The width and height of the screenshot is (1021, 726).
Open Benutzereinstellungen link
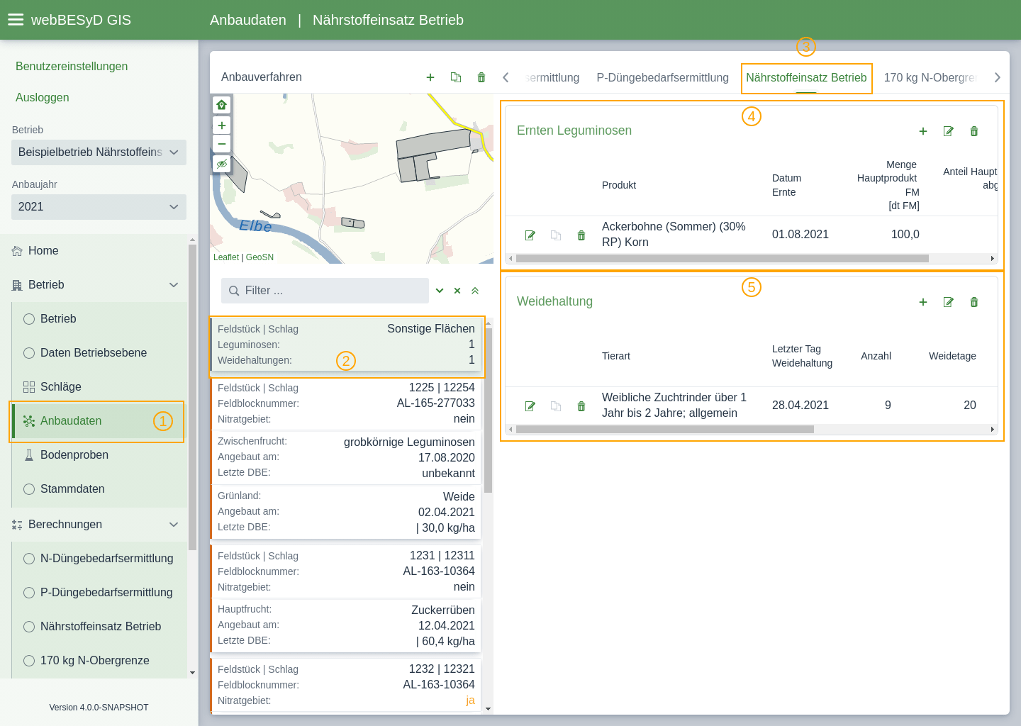pos(72,67)
